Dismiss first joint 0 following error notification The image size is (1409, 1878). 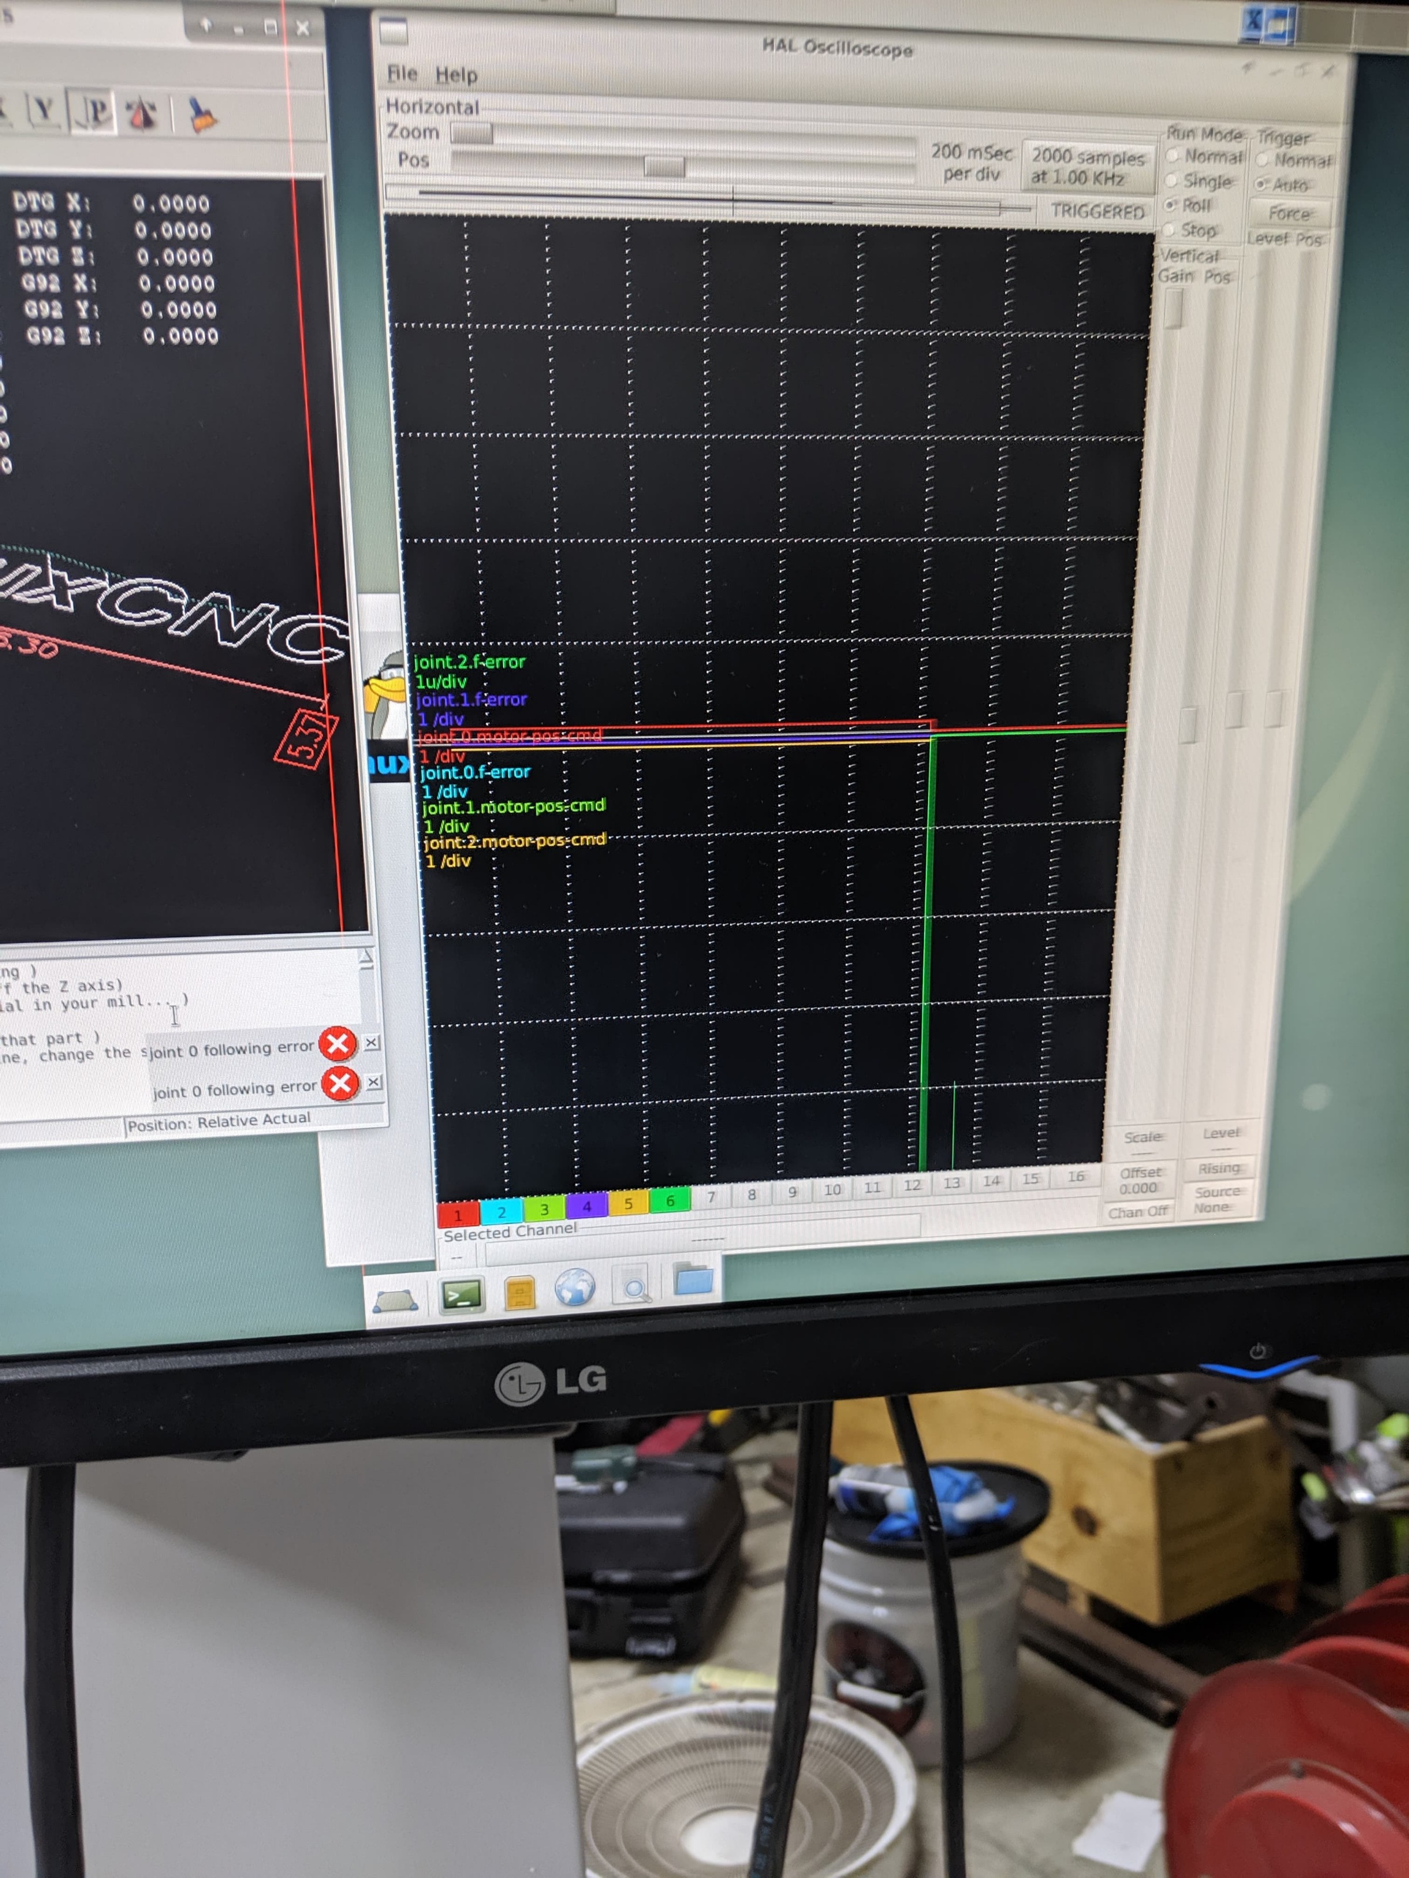[x=372, y=1042]
